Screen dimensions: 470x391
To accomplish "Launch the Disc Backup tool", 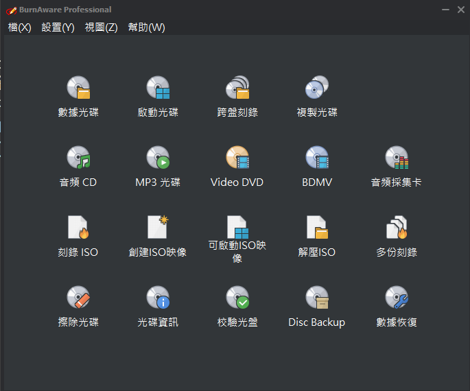I will click(x=317, y=306).
